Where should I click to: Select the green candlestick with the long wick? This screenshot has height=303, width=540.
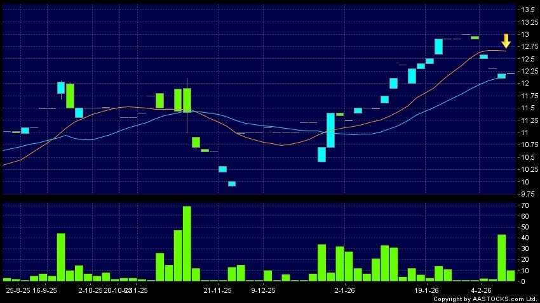(x=187, y=100)
